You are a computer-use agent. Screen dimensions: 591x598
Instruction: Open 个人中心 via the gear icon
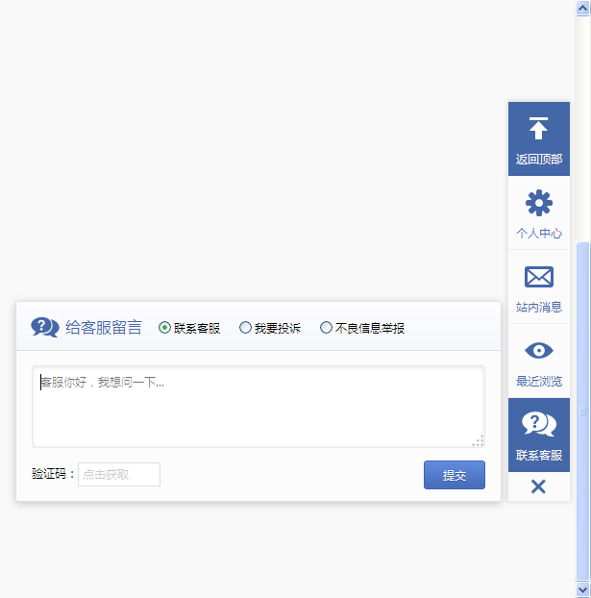(x=538, y=203)
